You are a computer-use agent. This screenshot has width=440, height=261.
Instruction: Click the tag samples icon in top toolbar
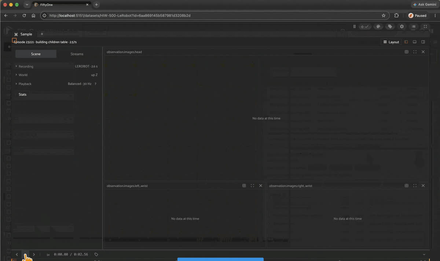pyautogui.click(x=390, y=27)
